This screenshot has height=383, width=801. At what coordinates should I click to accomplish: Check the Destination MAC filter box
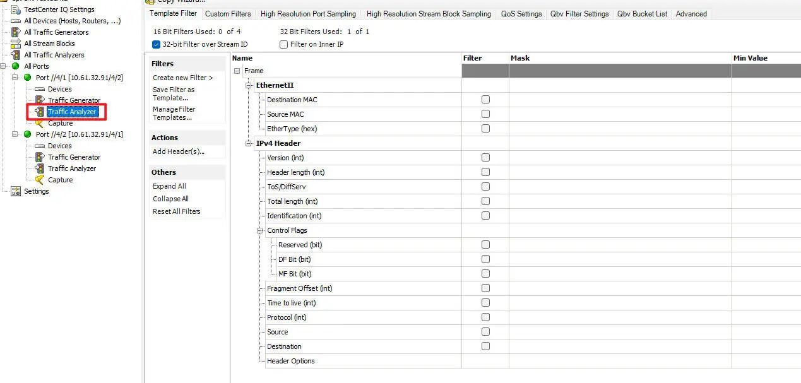coord(485,100)
